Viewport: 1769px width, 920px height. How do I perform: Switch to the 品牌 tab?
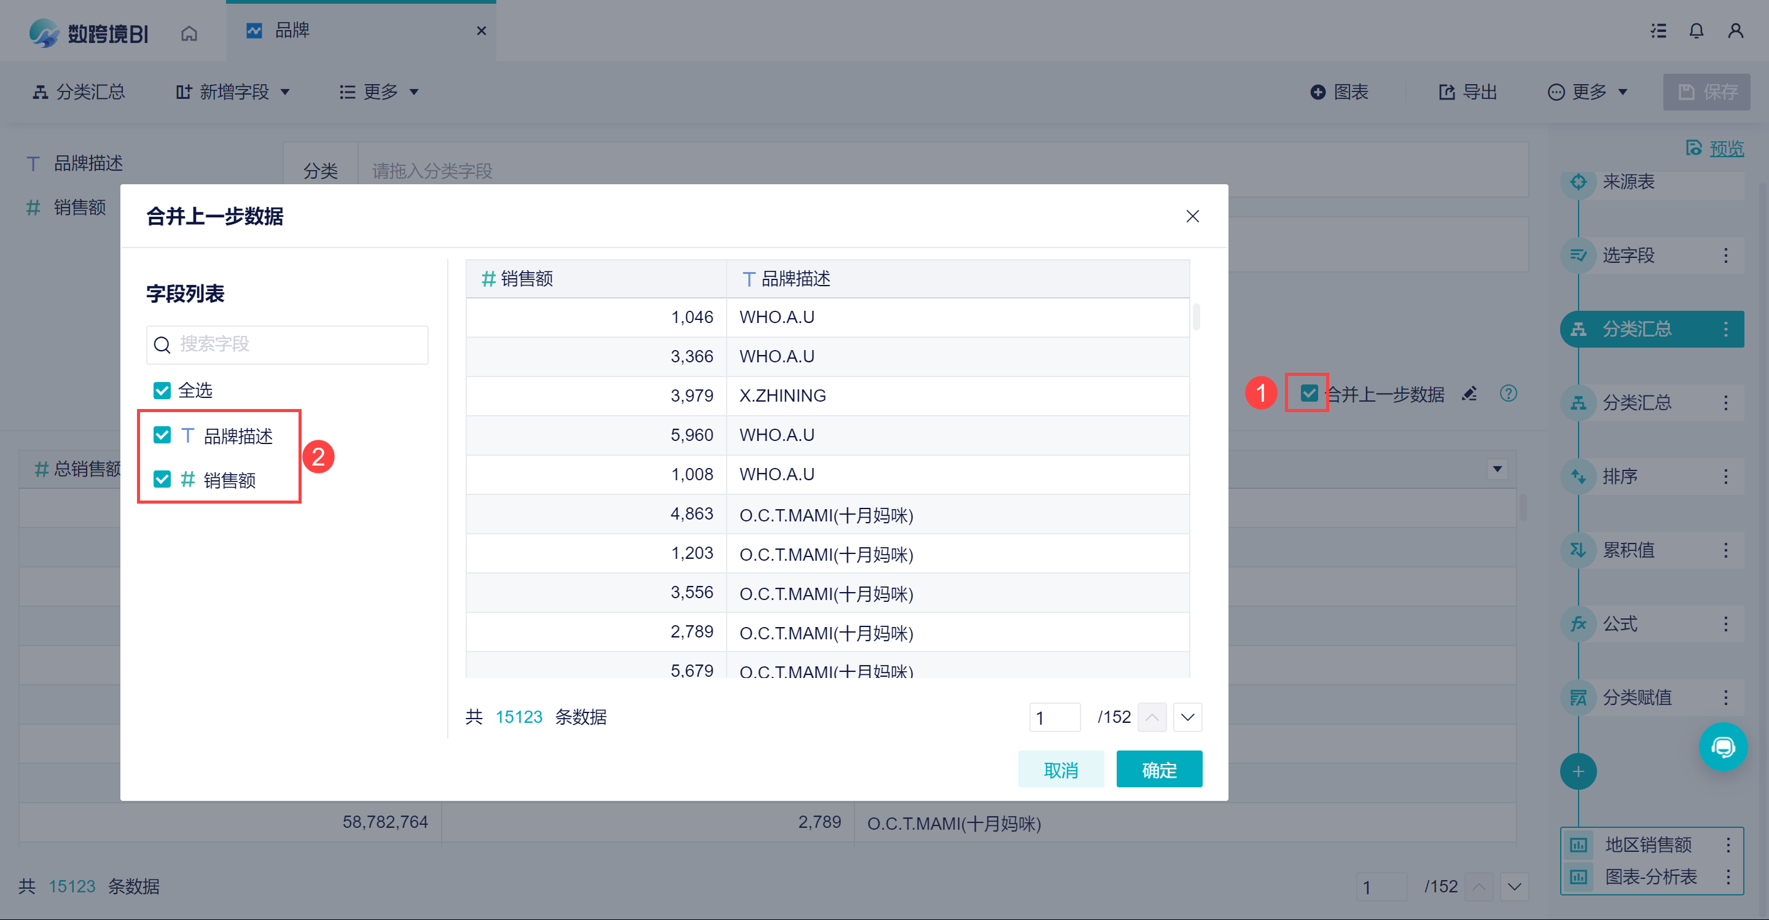(292, 31)
